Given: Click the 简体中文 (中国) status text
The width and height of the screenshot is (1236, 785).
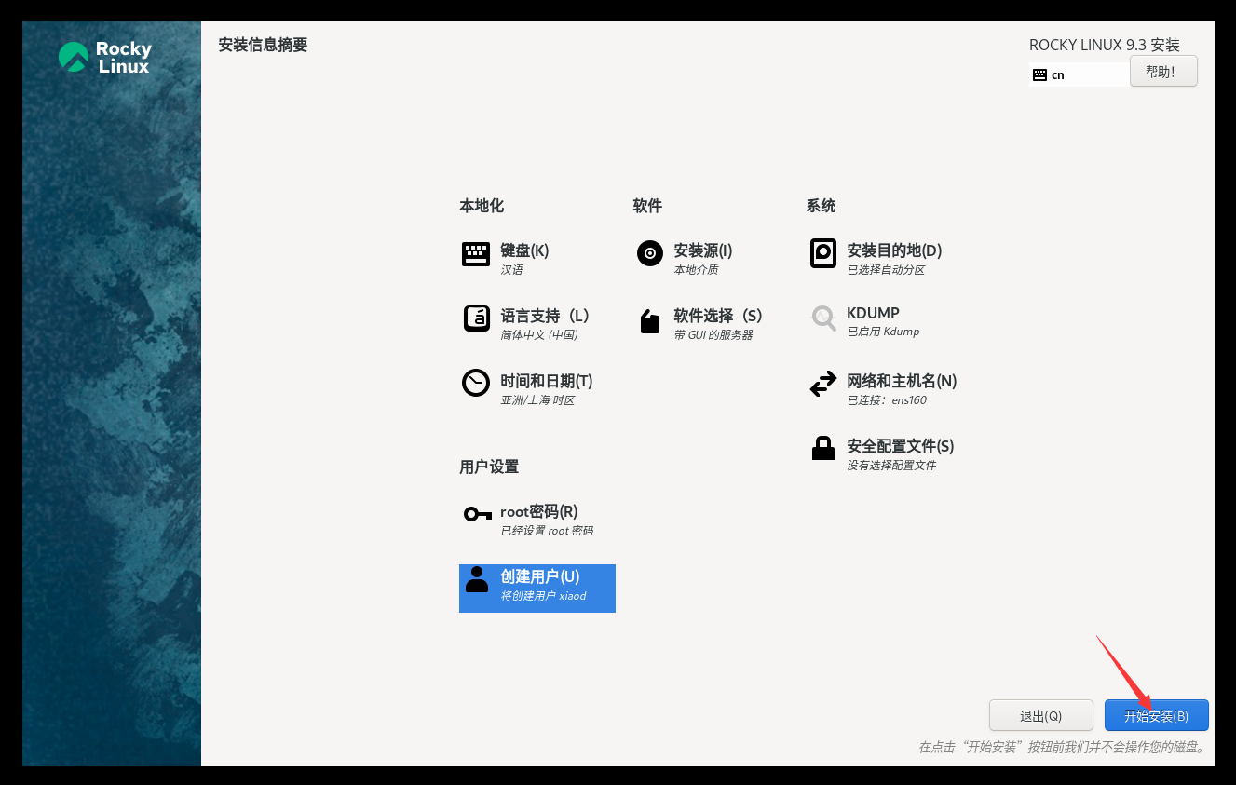Looking at the screenshot, I should 539,335.
